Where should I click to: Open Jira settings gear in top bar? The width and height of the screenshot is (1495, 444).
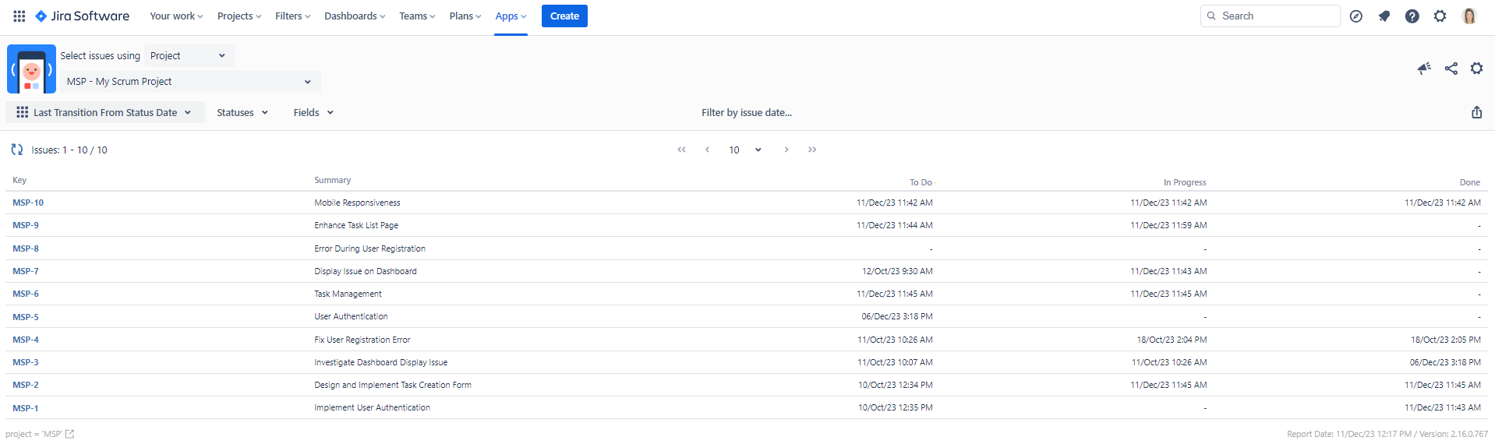pyautogui.click(x=1440, y=16)
